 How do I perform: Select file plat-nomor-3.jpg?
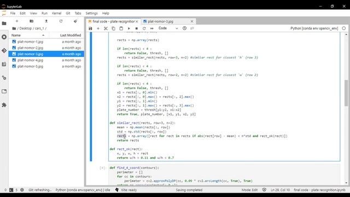[x=46, y=54]
